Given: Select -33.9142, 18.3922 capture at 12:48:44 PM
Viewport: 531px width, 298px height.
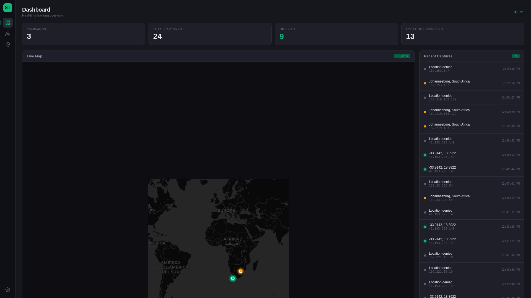Looking at the screenshot, I should click(472, 169).
